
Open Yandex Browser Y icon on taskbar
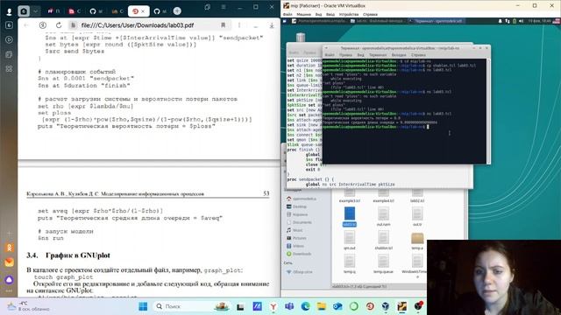pyautogui.click(x=273, y=306)
